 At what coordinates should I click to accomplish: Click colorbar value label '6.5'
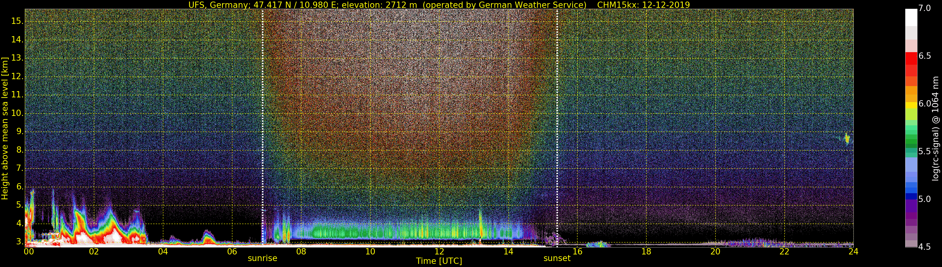click(x=924, y=56)
